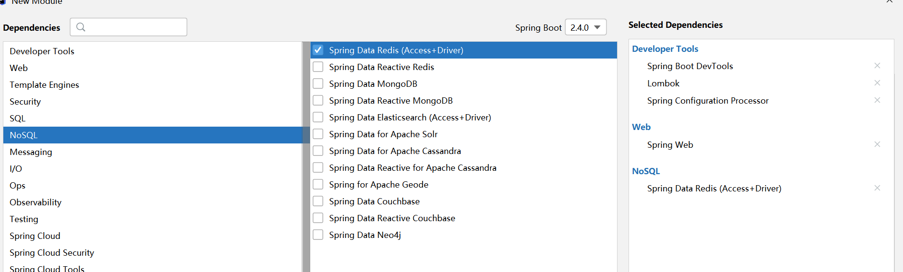Open the Template Engines category
This screenshot has height=272, width=903.
tap(153, 84)
